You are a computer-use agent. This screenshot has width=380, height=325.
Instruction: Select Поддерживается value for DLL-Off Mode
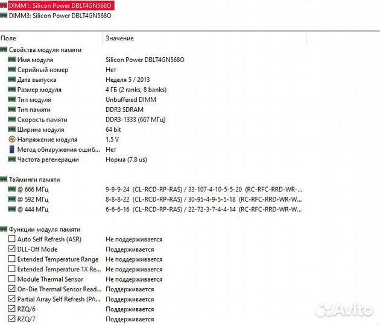click(130, 249)
